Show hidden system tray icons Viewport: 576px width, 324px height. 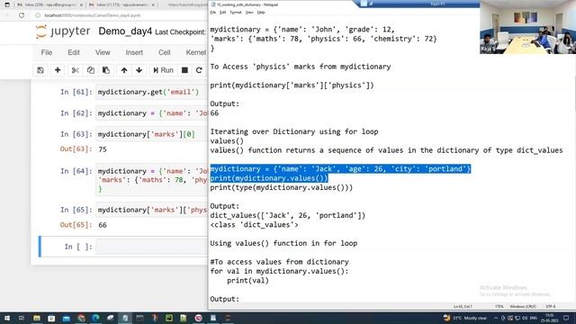(x=496, y=318)
